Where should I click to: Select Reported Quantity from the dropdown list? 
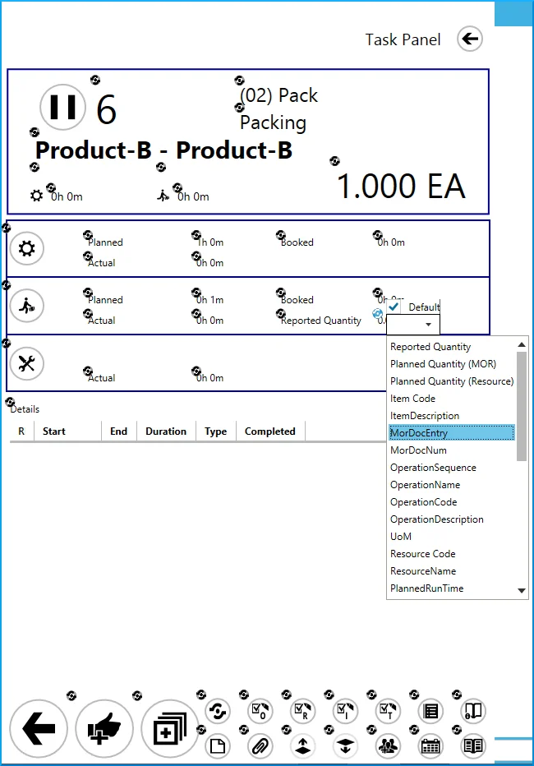(452, 347)
